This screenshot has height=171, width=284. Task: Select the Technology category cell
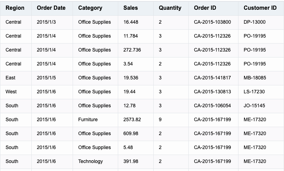91,161
